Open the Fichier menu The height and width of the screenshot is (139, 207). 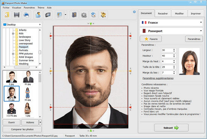click(6, 8)
